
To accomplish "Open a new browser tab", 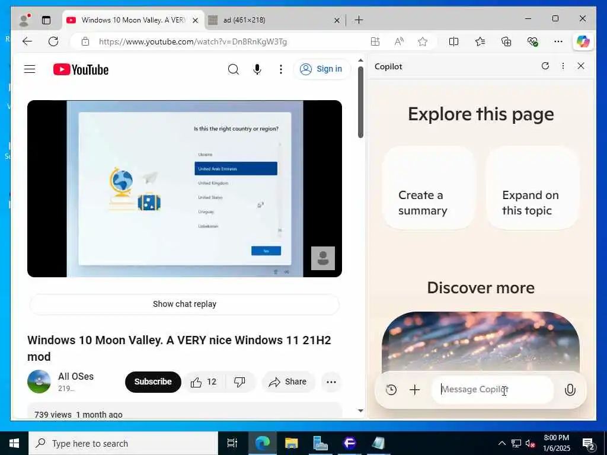I will (359, 20).
